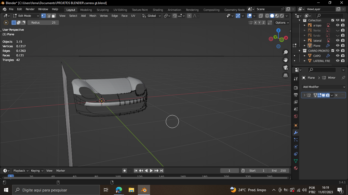348x195 pixels.
Task: Enable rendered viewport shading
Action: pyautogui.click(x=282, y=16)
